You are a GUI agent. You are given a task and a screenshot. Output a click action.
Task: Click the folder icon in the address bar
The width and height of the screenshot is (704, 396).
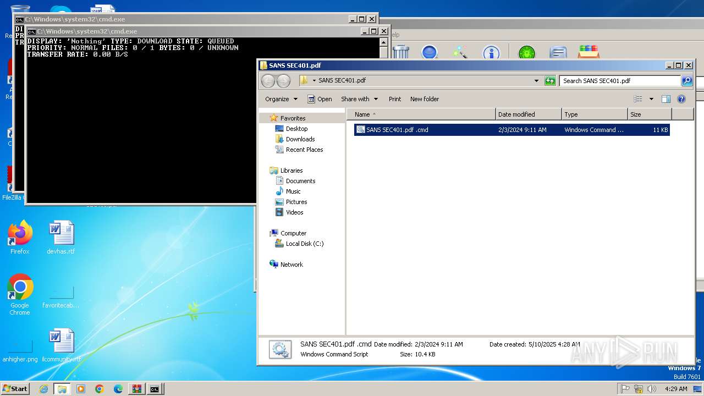pos(304,80)
